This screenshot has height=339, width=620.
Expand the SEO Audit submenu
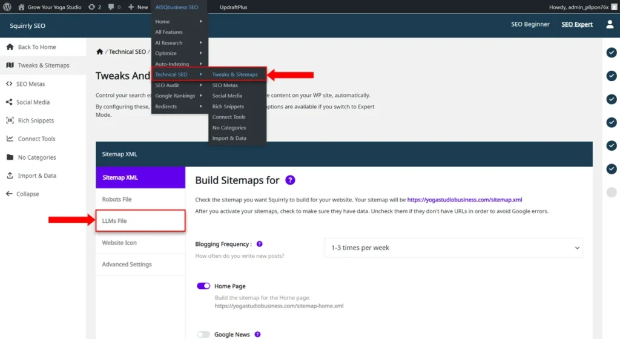(201, 85)
